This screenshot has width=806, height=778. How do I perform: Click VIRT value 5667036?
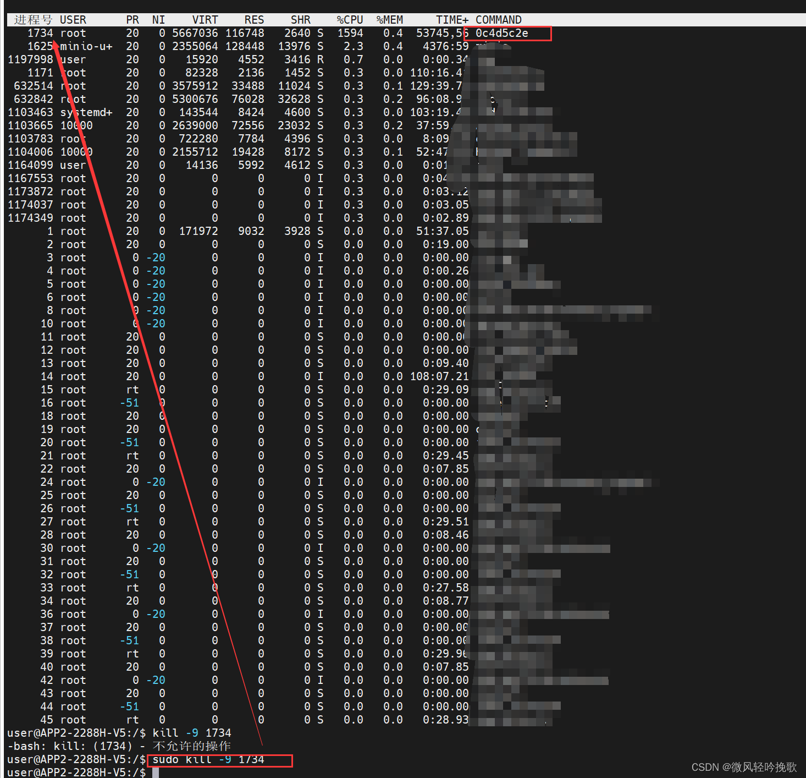[x=195, y=33]
